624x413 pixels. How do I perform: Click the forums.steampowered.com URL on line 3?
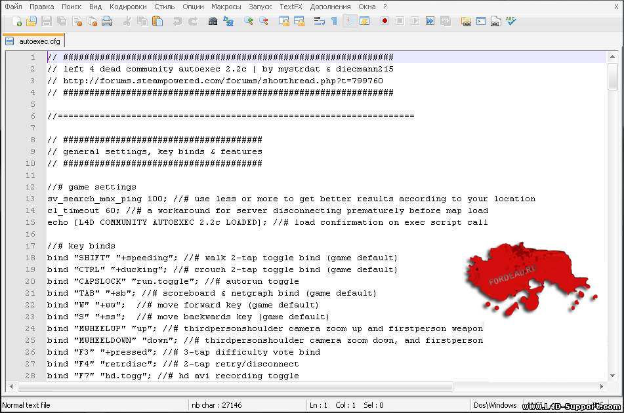(x=223, y=81)
